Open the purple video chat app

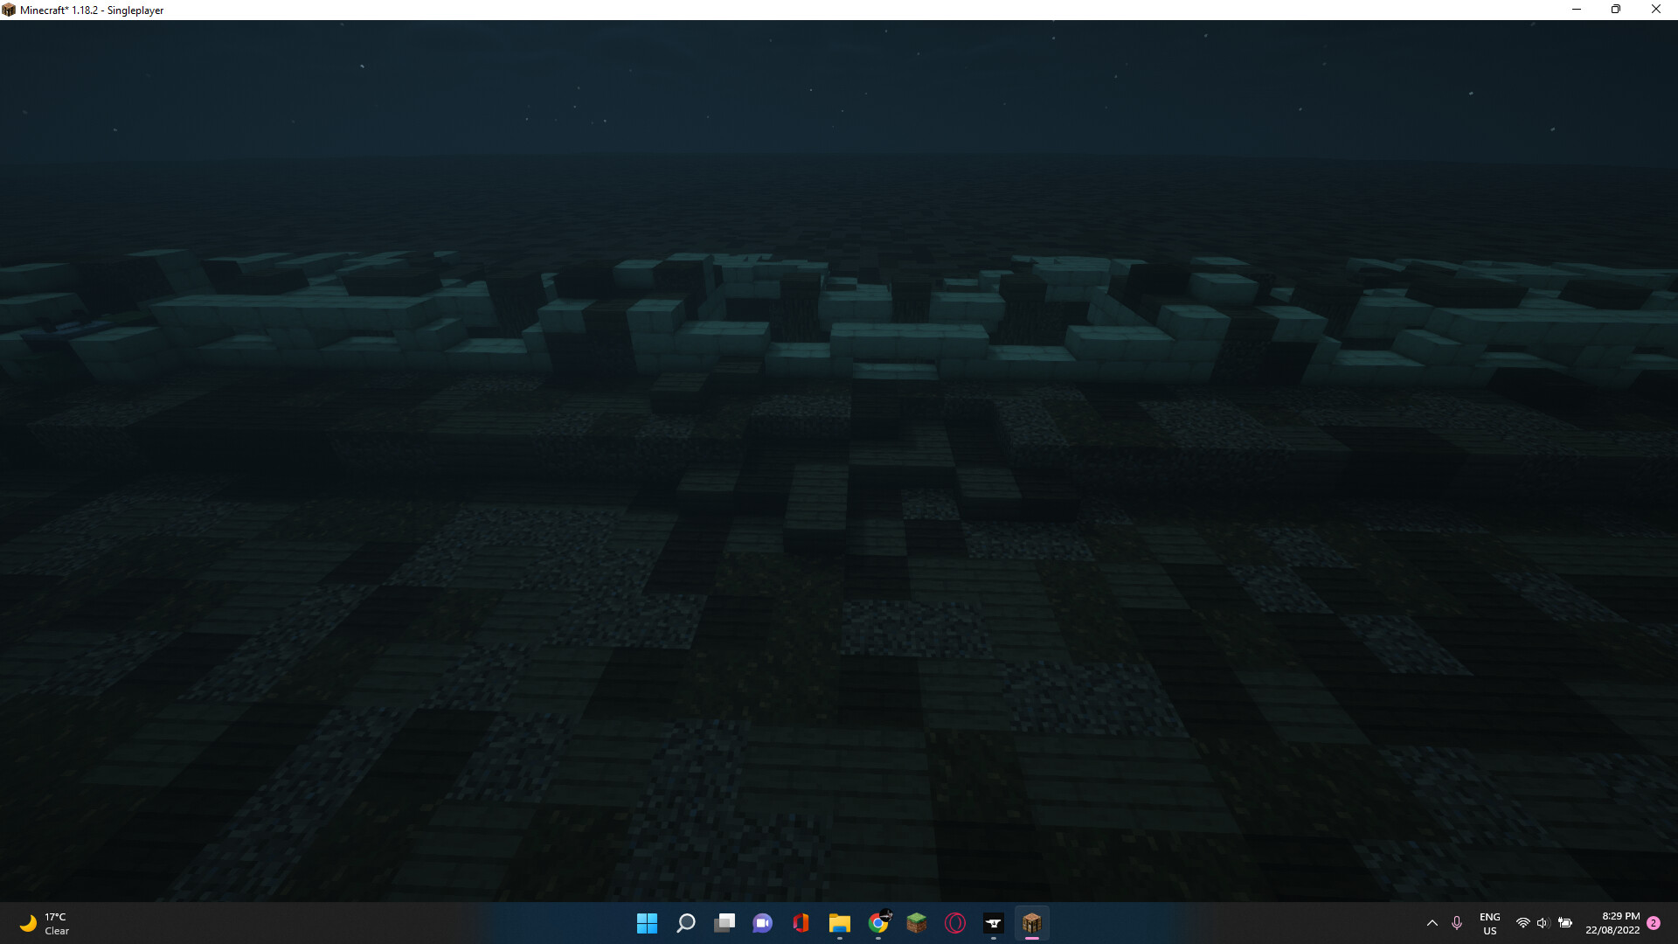[x=763, y=923]
